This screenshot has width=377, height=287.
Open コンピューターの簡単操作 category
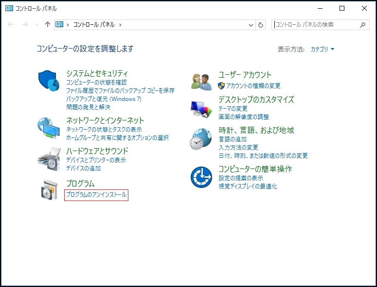[x=255, y=169]
